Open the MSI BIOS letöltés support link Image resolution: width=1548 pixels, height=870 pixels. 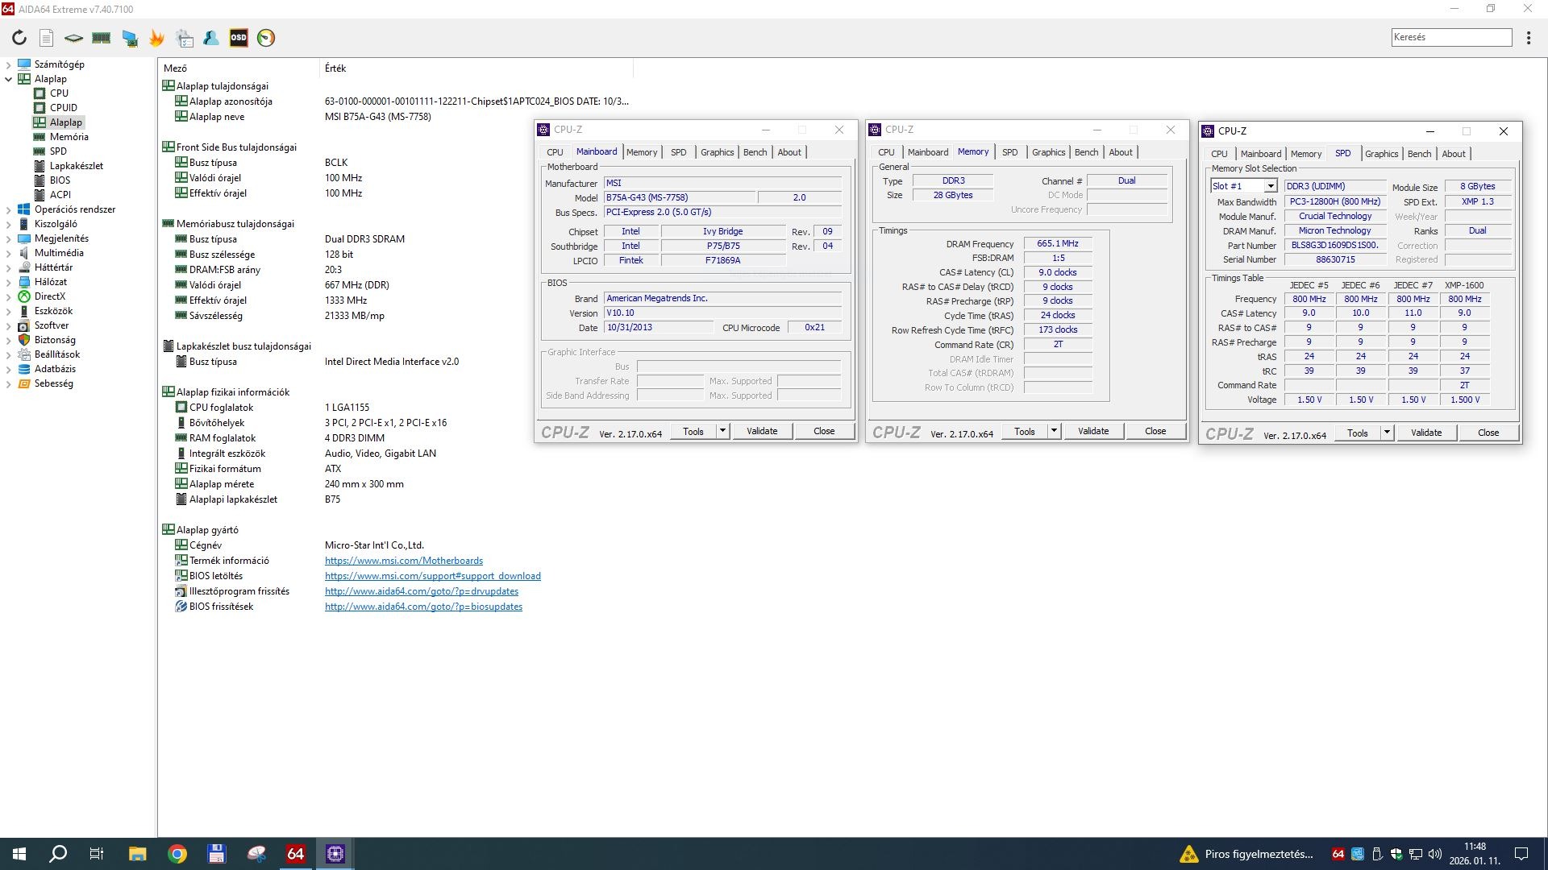click(432, 576)
